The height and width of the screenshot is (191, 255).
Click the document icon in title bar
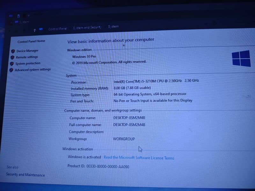pyautogui.click(x=19, y=15)
